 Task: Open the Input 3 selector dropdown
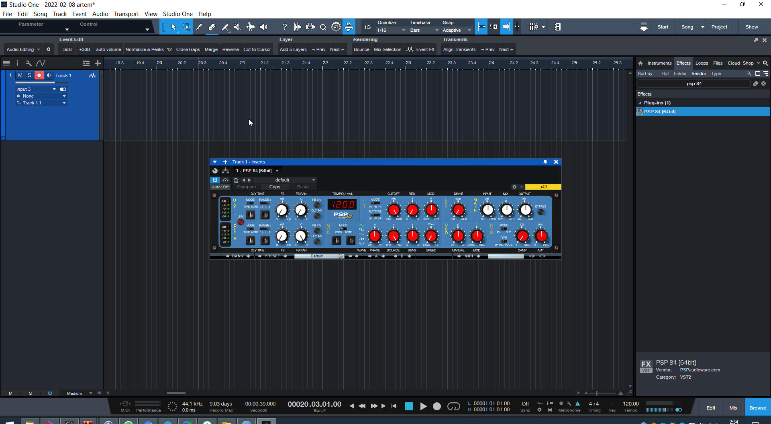coord(36,89)
